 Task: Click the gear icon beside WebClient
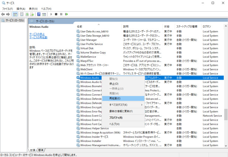pyautogui.click(x=78, y=69)
